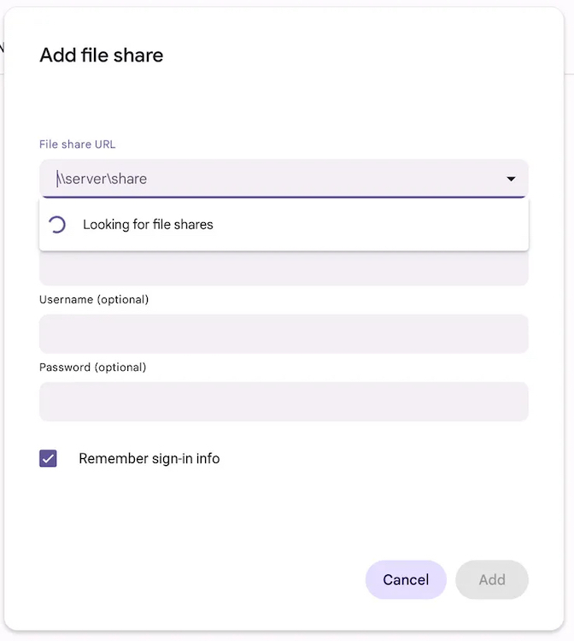Click the "Add file share" dialog heading
Viewport: 574px width, 641px height.
coord(102,56)
